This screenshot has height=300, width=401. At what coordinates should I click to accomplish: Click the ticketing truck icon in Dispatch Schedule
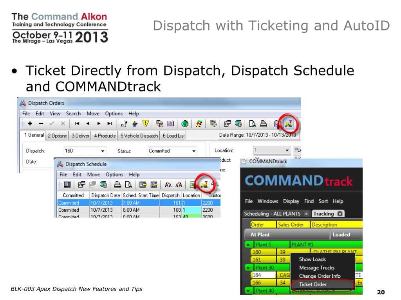click(x=204, y=185)
